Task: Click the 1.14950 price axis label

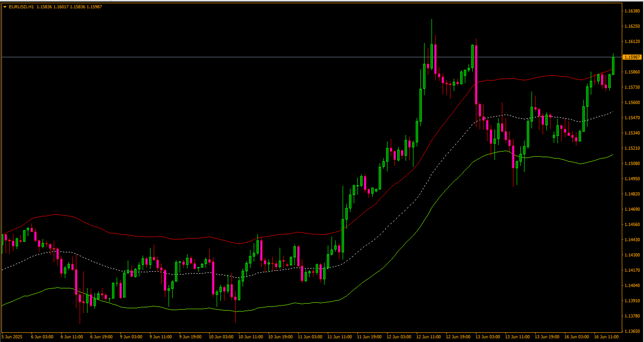Action: point(632,178)
